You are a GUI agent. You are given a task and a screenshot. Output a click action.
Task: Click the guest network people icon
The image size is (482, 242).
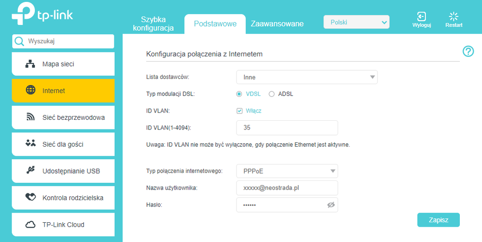coord(30,143)
